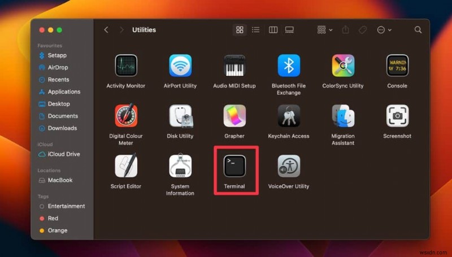Select the Grapher app icon
This screenshot has width=452, height=257.
pyautogui.click(x=234, y=116)
